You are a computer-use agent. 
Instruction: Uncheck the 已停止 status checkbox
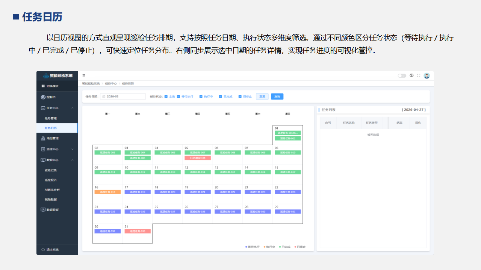(240, 96)
